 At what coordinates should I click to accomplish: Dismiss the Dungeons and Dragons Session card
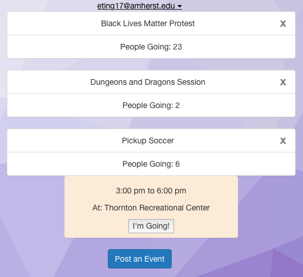click(283, 82)
